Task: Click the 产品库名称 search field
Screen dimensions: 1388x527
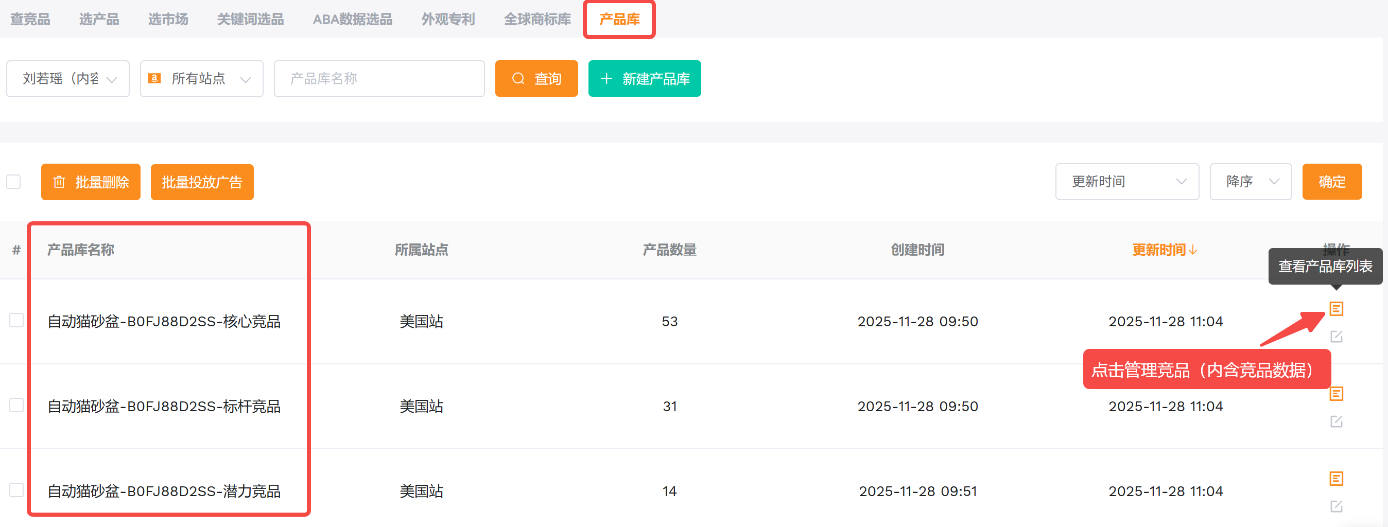Action: click(x=379, y=79)
